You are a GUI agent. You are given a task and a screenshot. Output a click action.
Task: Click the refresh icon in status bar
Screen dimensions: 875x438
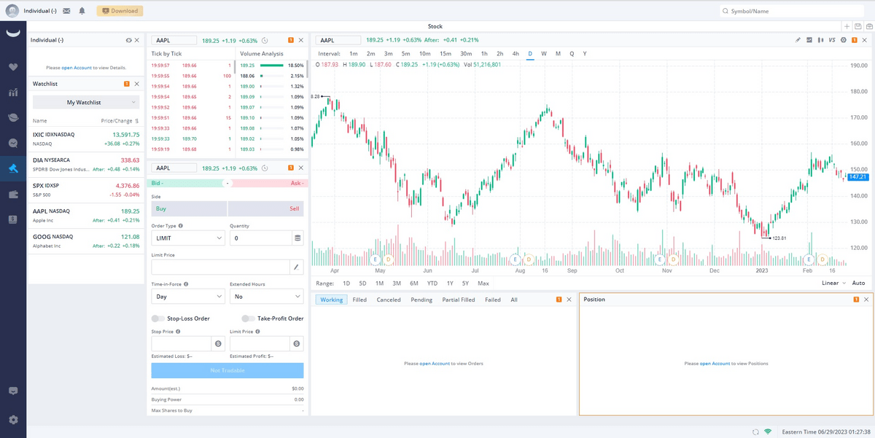click(755, 431)
